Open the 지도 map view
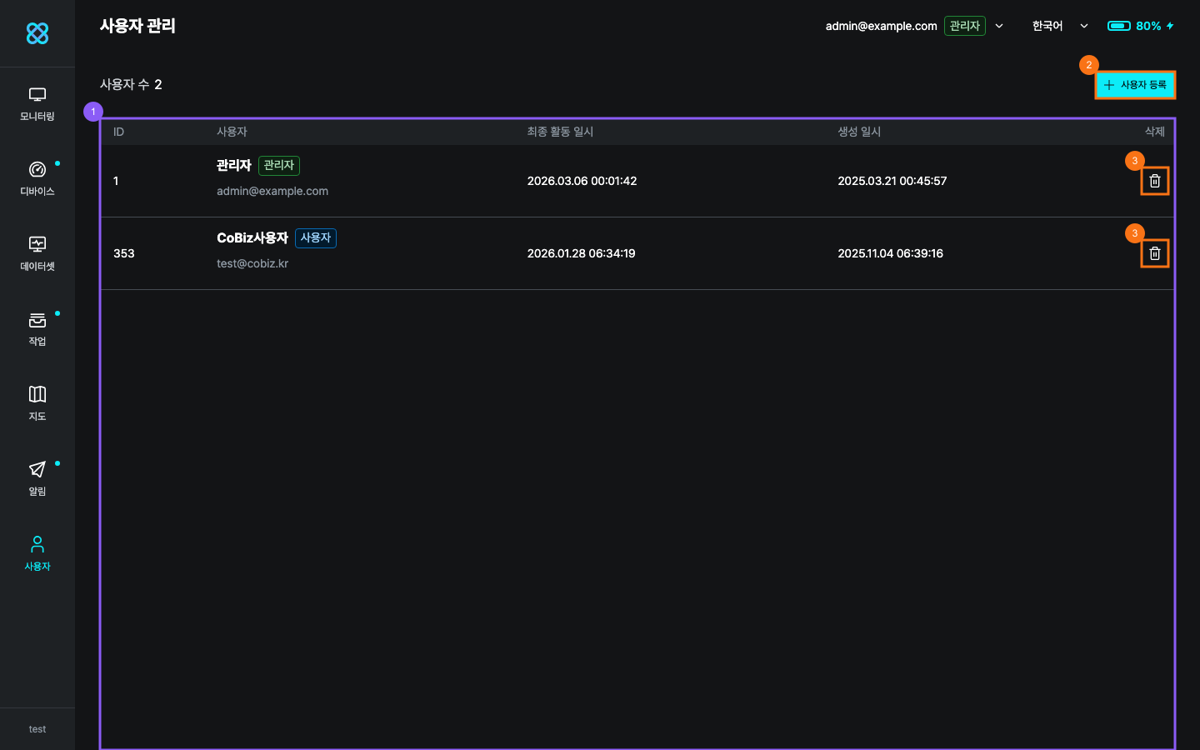The image size is (1200, 750). coord(37,404)
